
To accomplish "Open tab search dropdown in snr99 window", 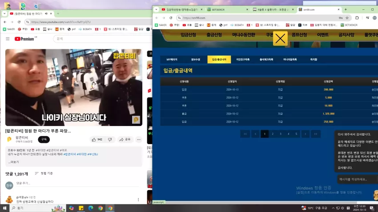I will [157, 10].
